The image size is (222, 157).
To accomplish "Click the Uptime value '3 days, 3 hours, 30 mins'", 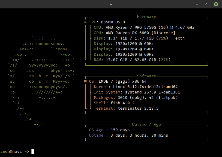I will coord(139,135).
